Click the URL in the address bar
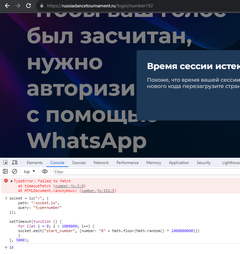 pos(100,6)
